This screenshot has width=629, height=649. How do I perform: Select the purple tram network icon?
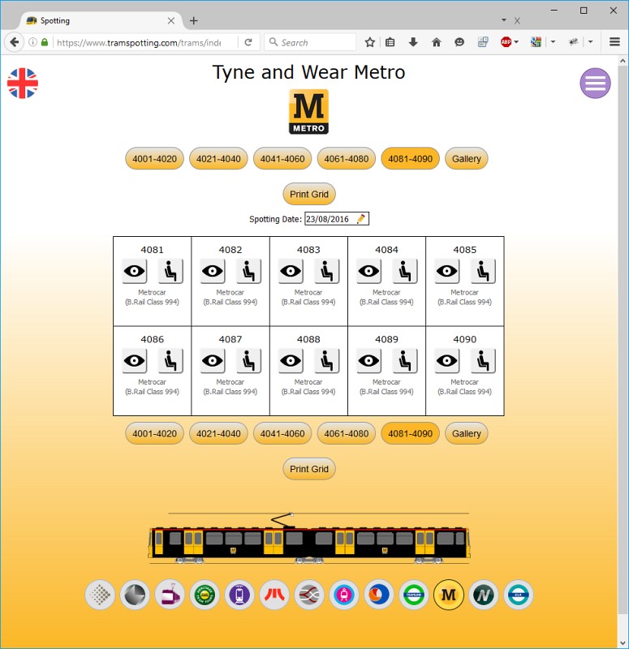(239, 595)
